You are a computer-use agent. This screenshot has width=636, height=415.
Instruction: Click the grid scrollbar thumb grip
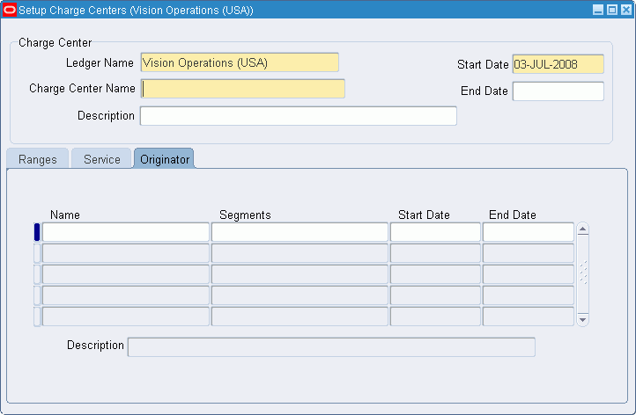click(x=583, y=273)
